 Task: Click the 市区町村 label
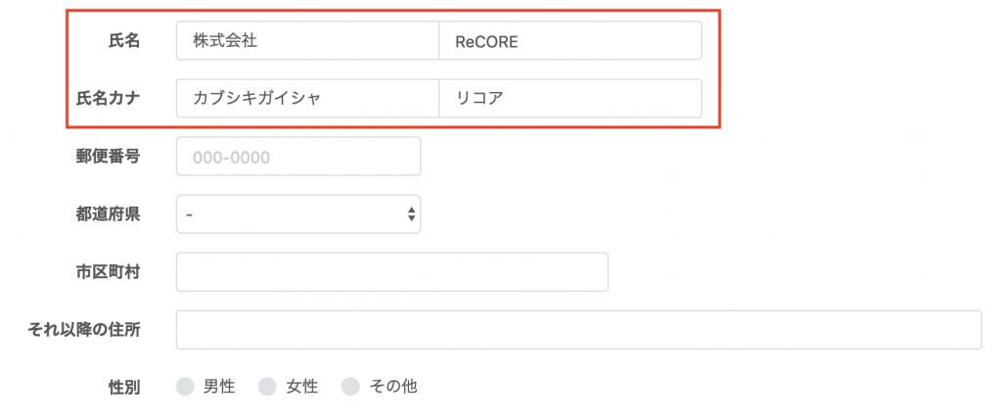tap(108, 272)
